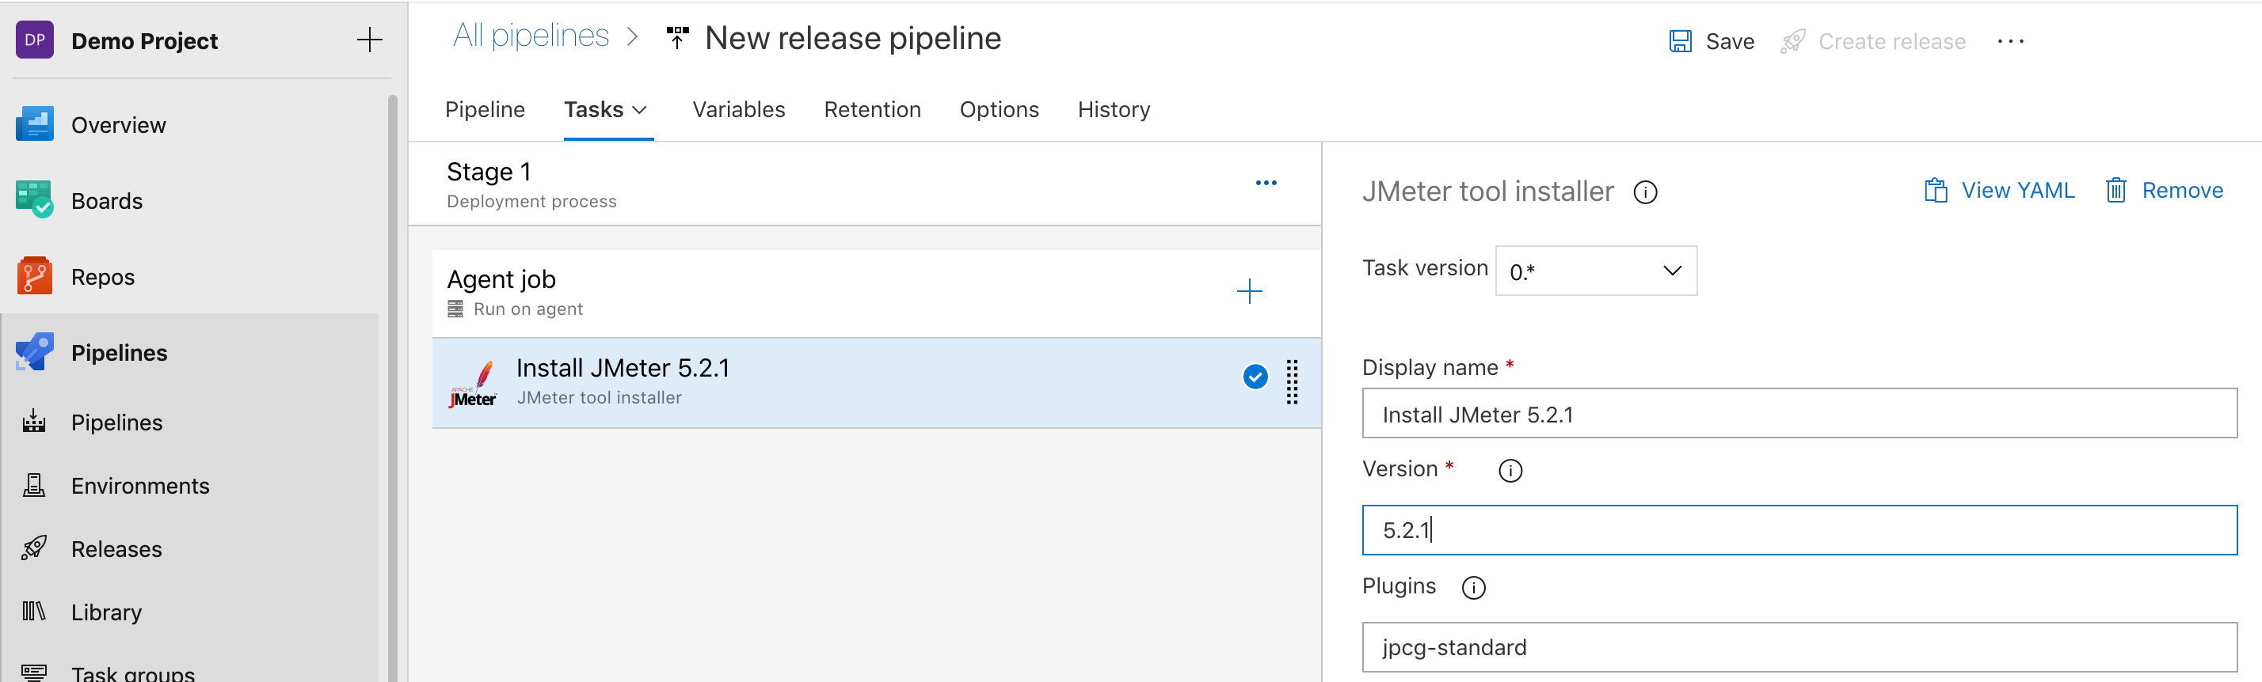Click the View YAML link text
Screen dimensions: 2262x682
click(2018, 191)
